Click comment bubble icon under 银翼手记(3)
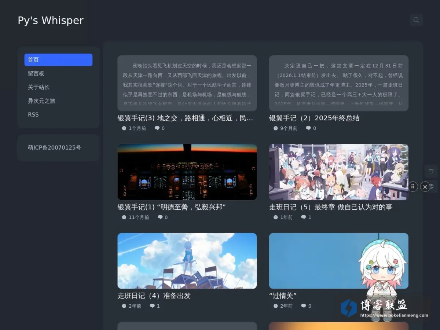 [x=157, y=128]
